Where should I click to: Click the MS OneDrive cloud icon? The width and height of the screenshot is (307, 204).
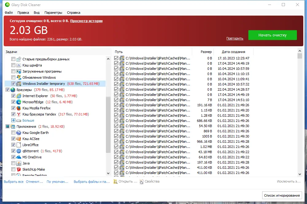pos(19,157)
